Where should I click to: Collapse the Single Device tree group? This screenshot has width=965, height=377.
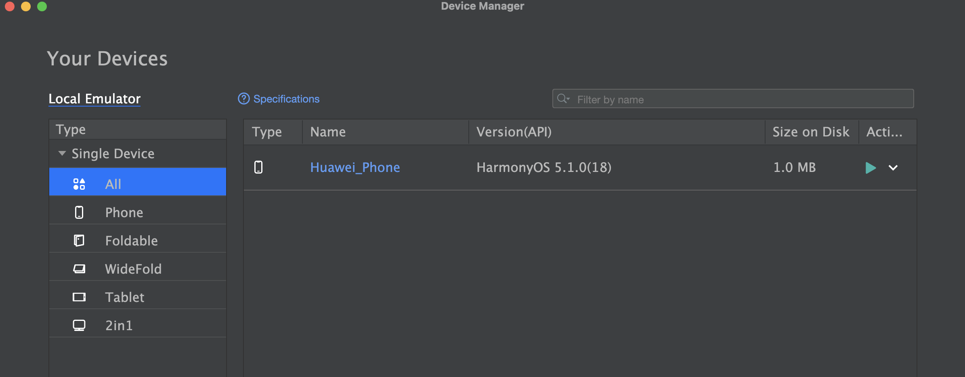point(62,153)
